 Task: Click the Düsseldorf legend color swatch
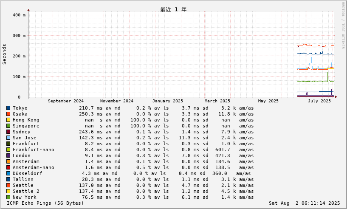point(8,174)
